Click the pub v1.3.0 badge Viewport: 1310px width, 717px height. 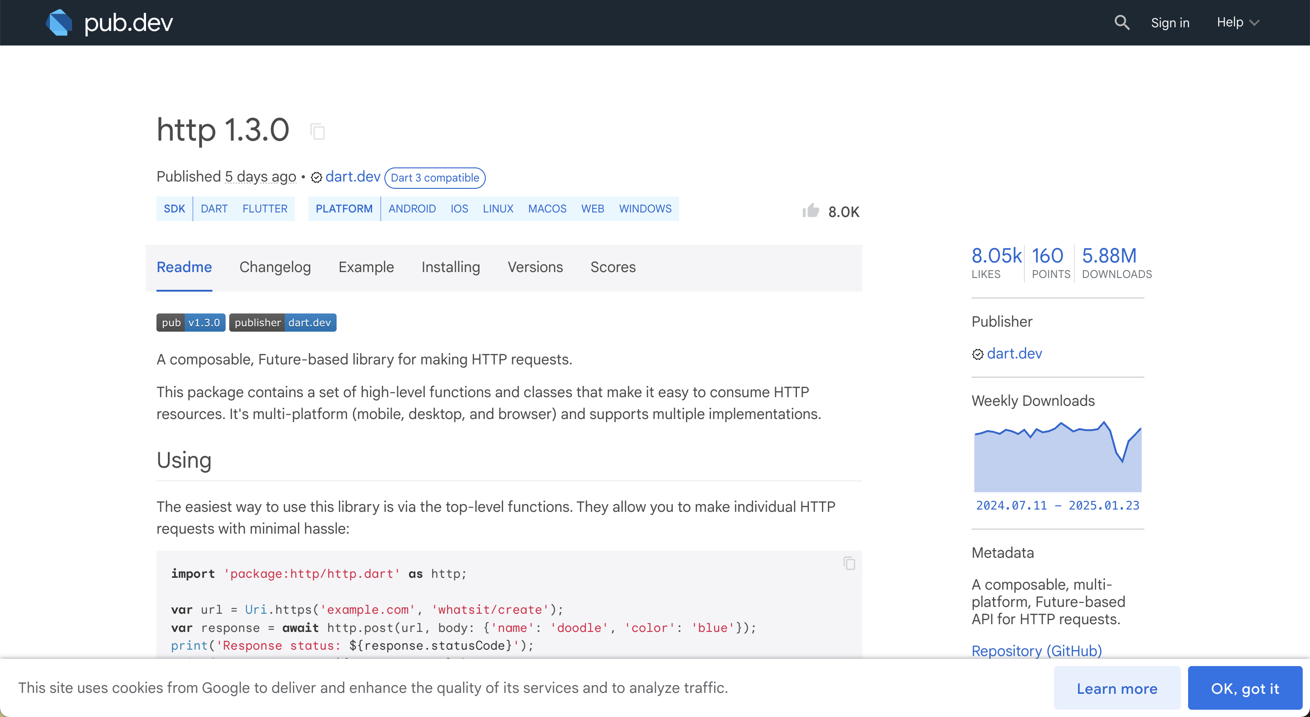(x=191, y=323)
